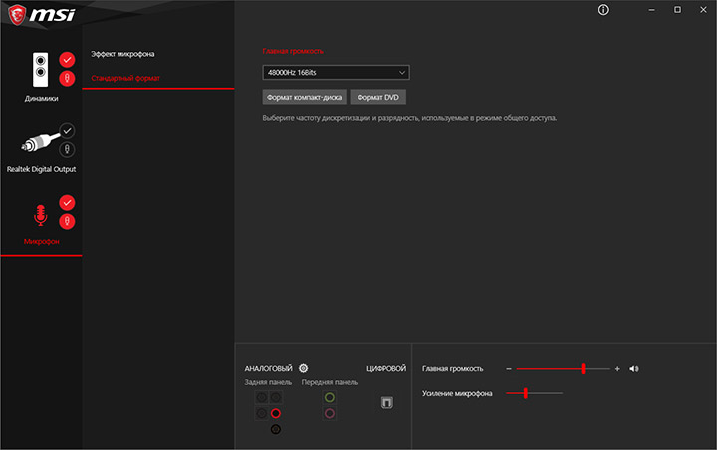This screenshot has height=450, width=717.
Task: Set Realtek Digital Output as default device
Action: pyautogui.click(x=67, y=131)
